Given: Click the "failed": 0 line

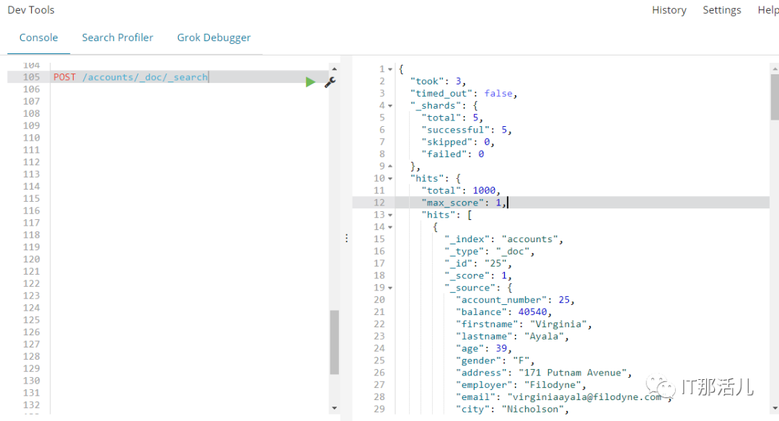Looking at the screenshot, I should [x=452, y=154].
